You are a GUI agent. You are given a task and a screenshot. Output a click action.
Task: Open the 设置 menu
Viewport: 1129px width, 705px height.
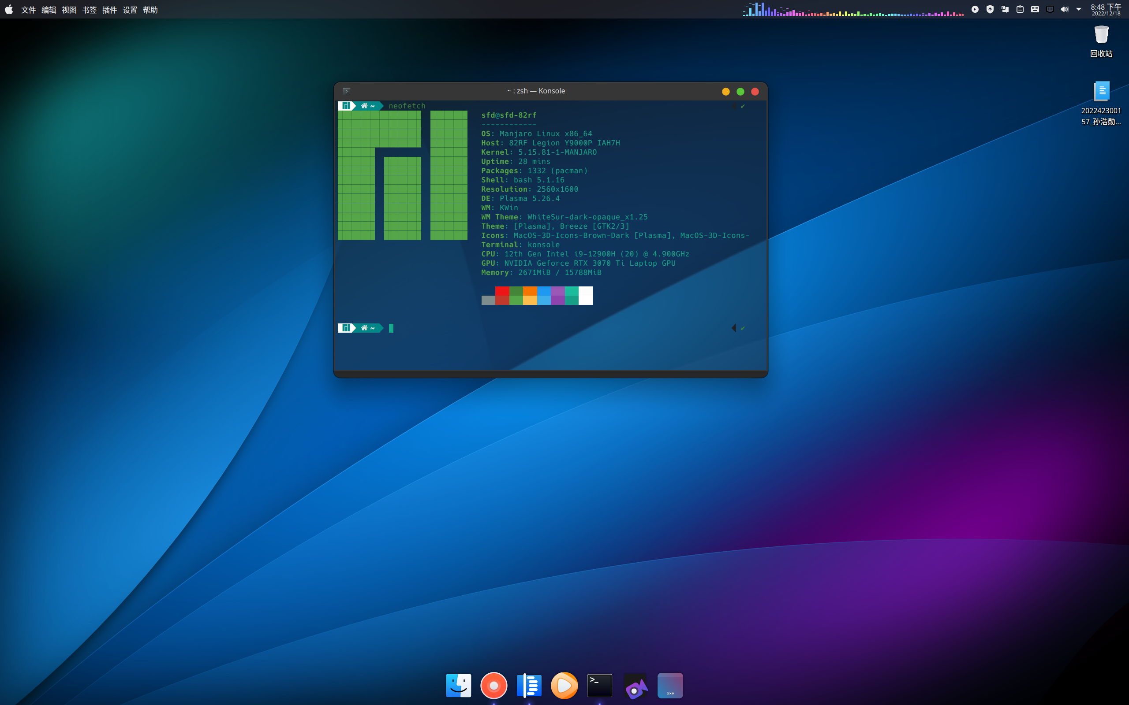point(130,10)
